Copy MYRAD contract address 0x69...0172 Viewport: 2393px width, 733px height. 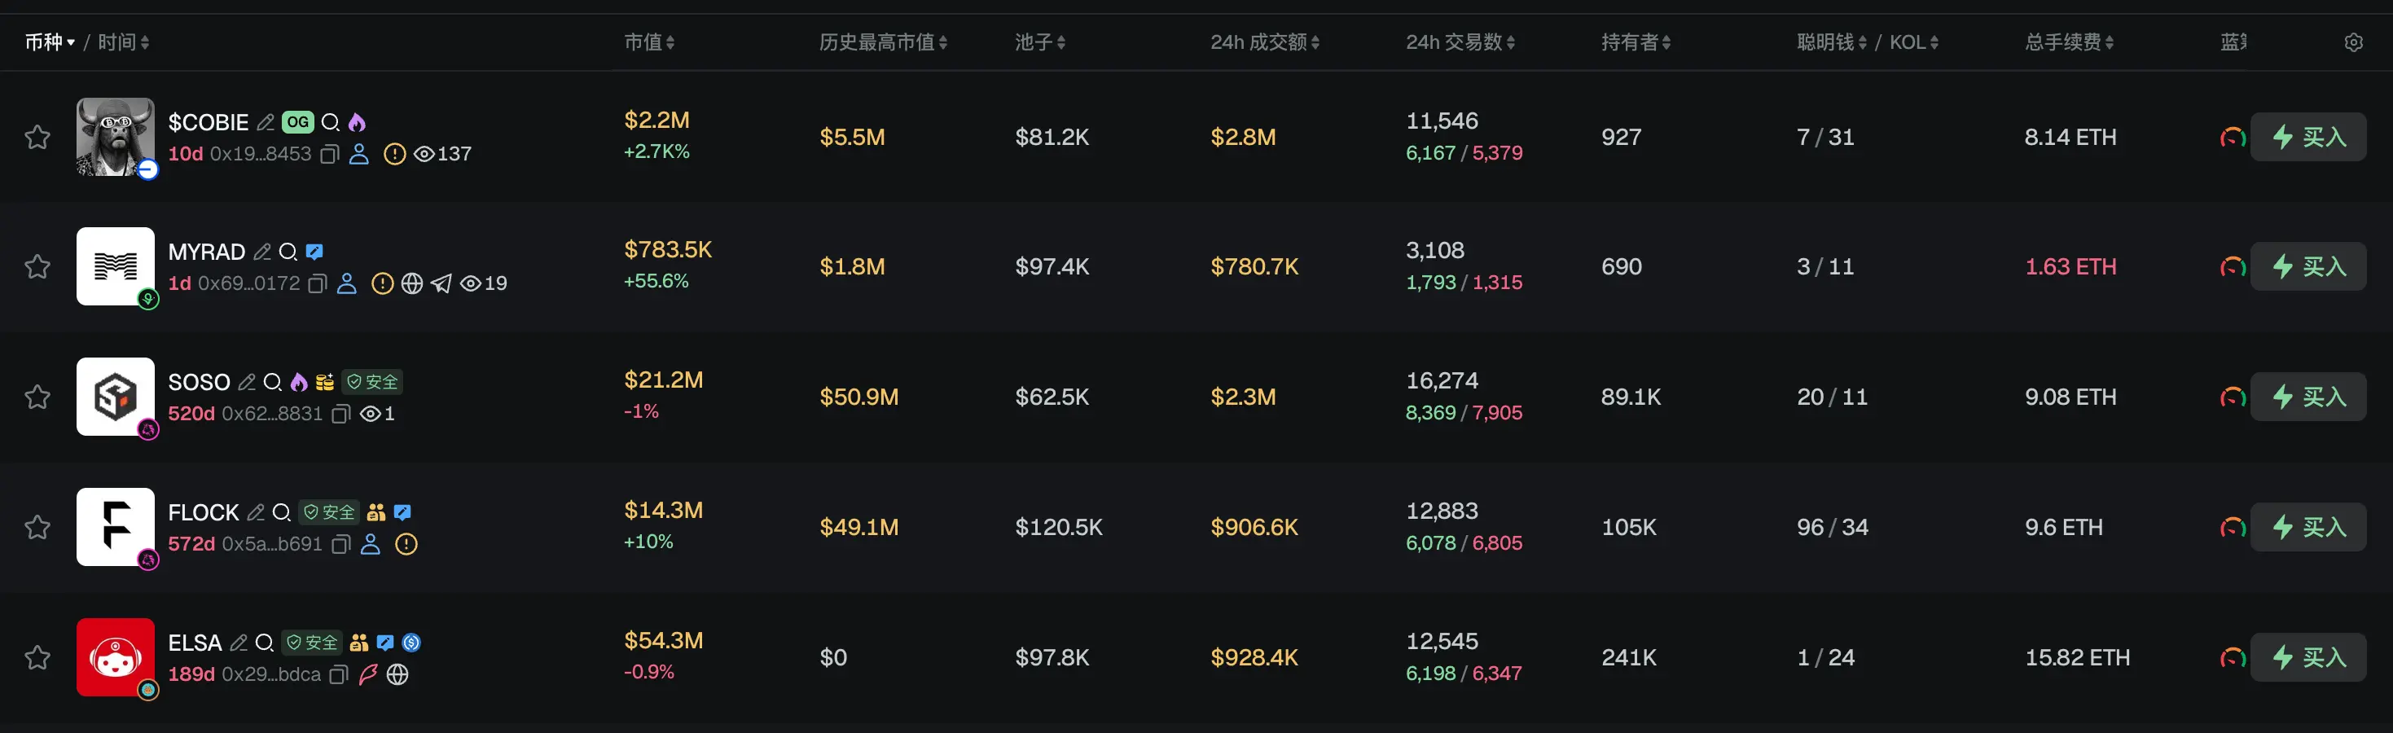317,283
